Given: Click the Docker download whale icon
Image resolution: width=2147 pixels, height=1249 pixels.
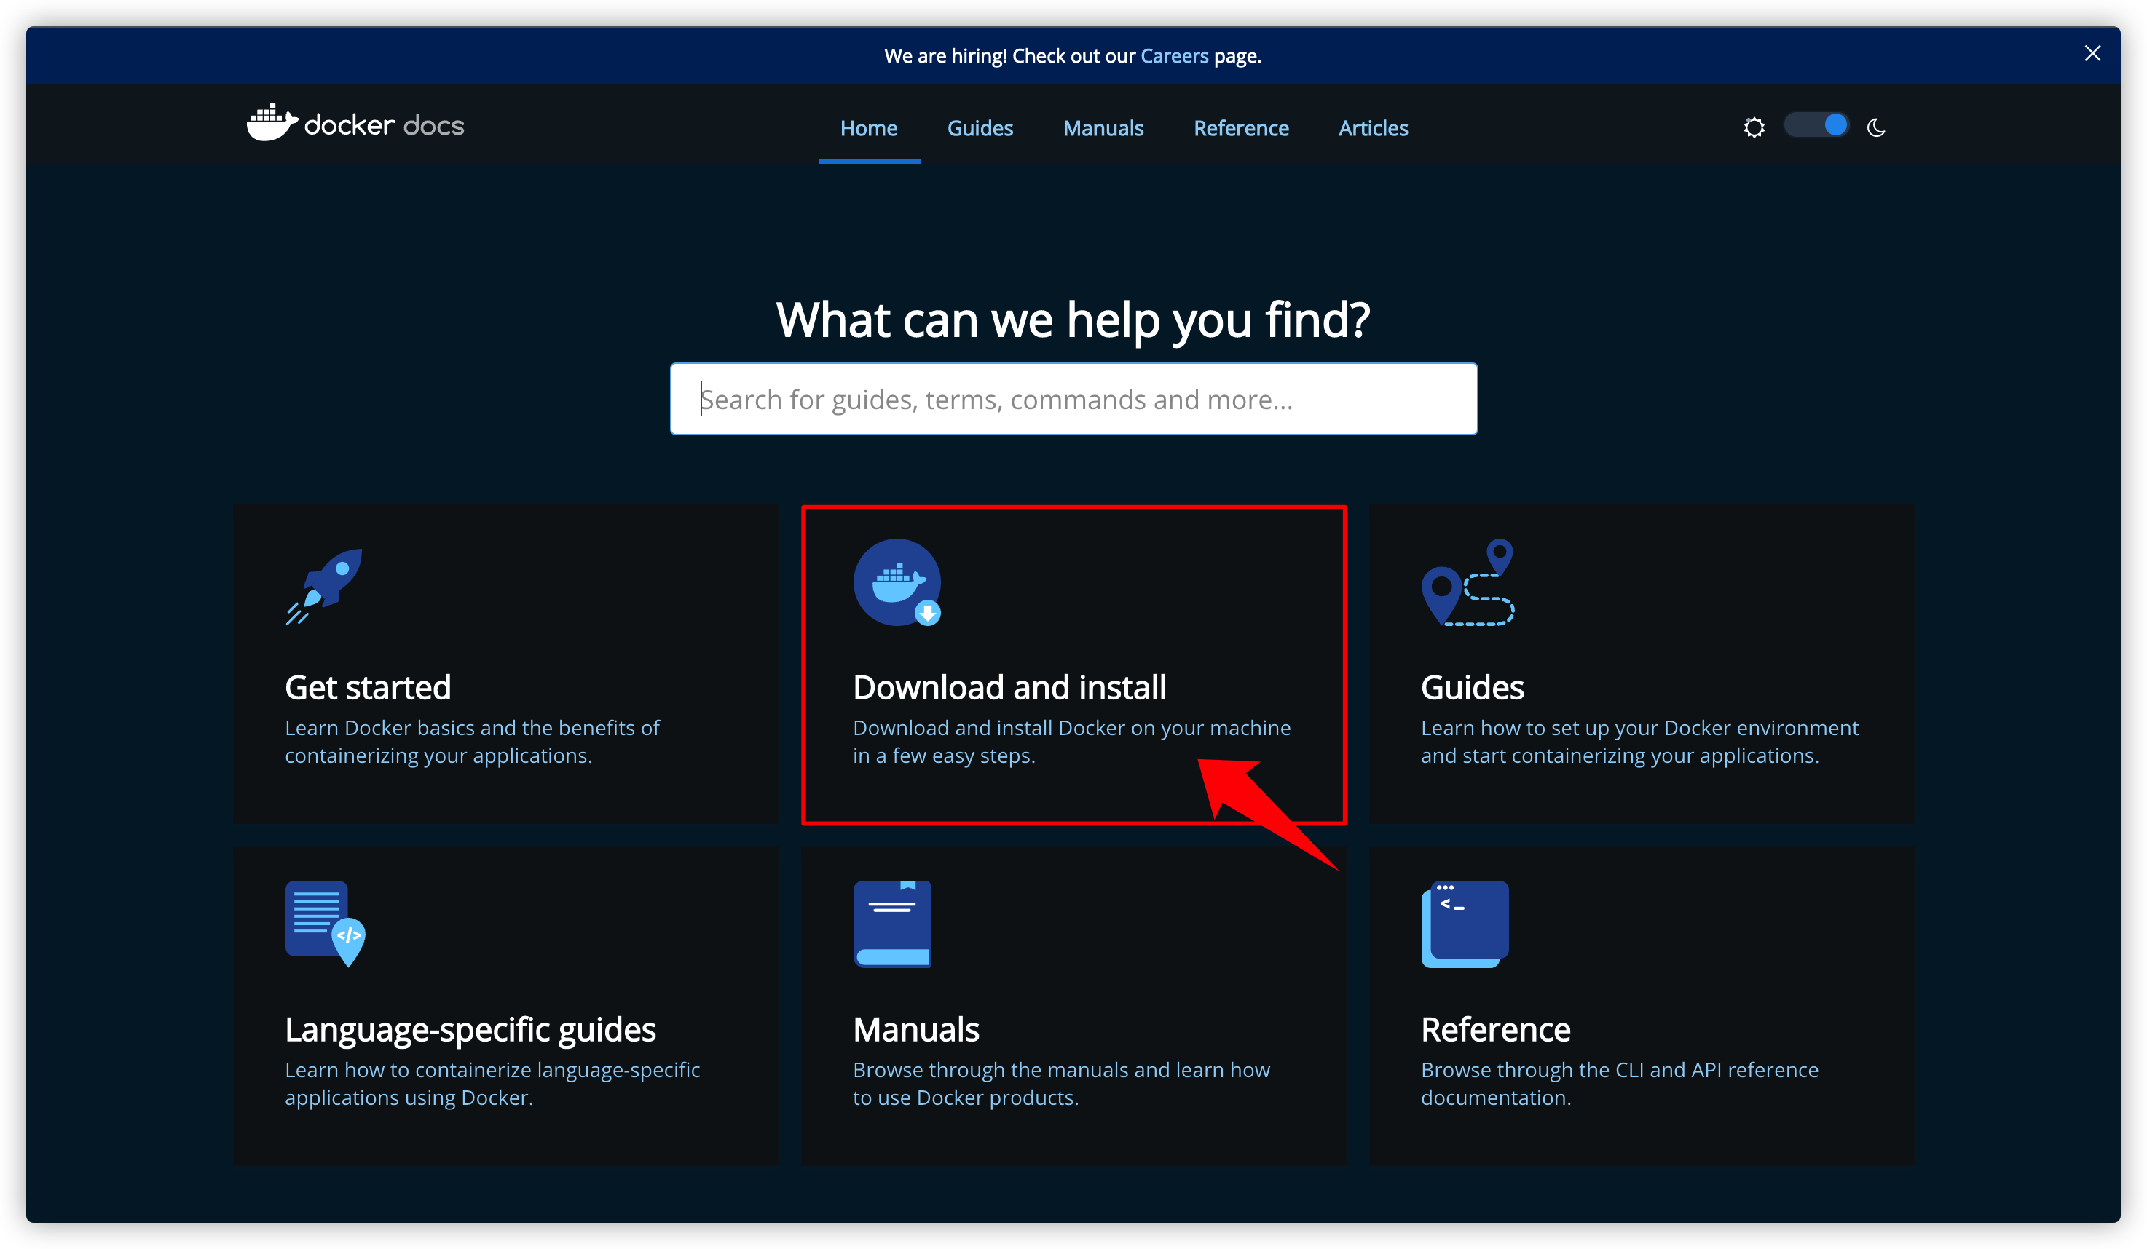Looking at the screenshot, I should (897, 582).
